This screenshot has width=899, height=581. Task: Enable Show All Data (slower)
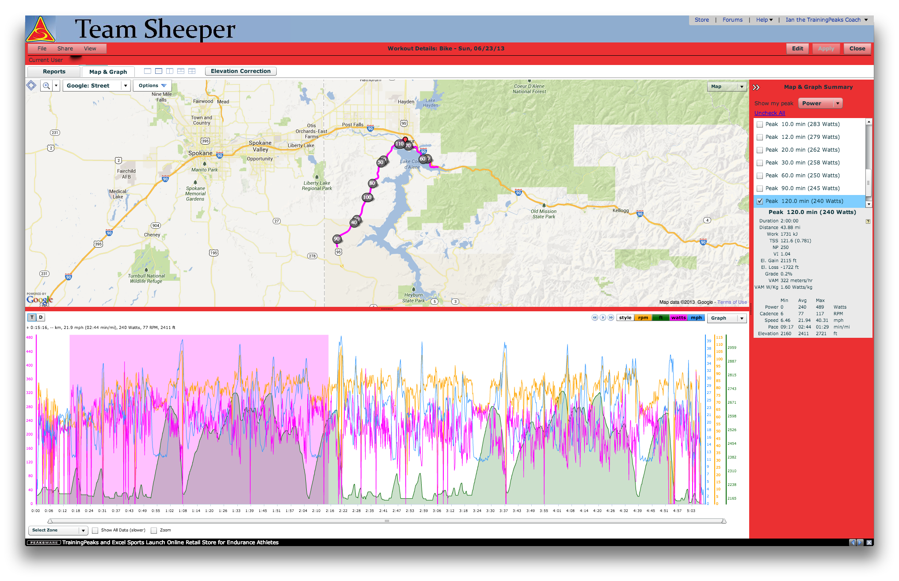(95, 530)
